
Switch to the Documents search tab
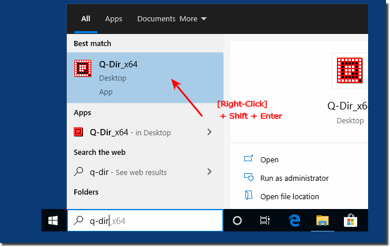coord(156,19)
